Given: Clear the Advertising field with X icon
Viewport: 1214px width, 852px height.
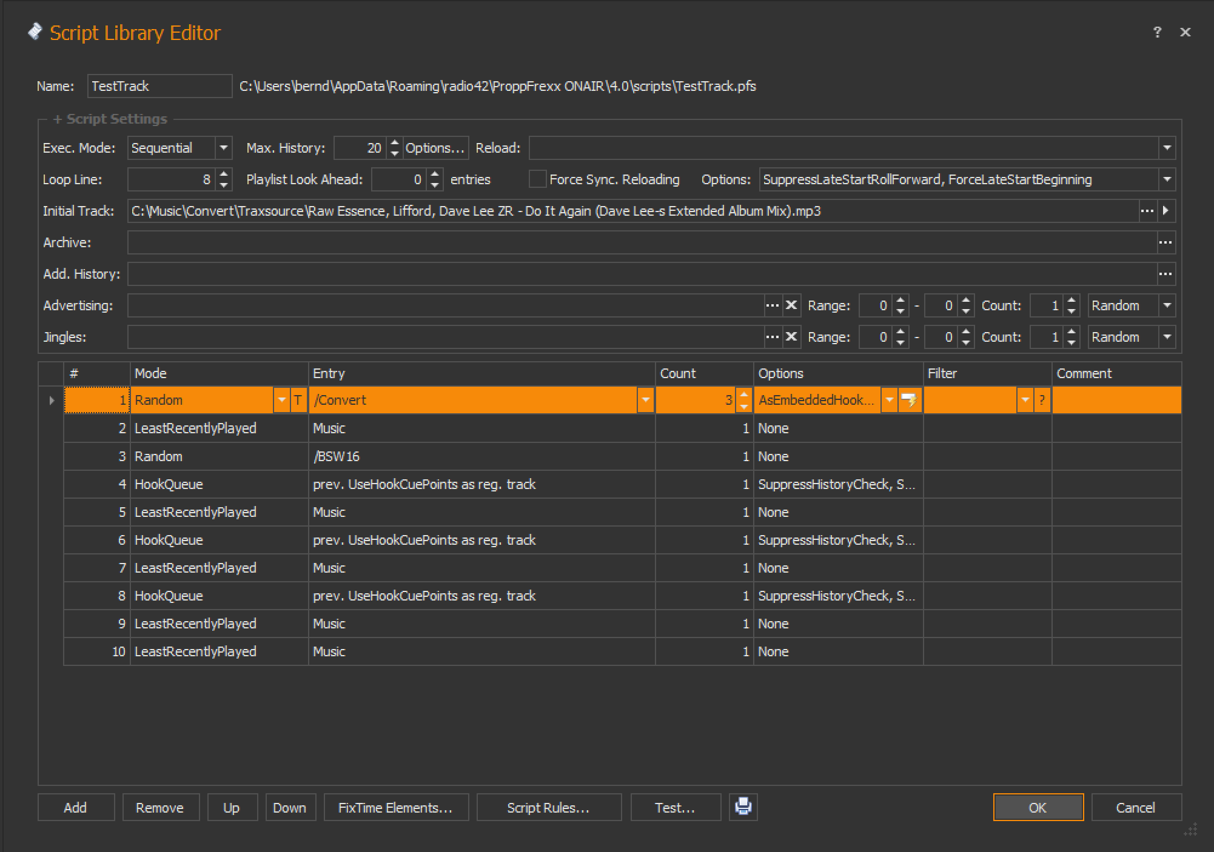Looking at the screenshot, I should [791, 305].
